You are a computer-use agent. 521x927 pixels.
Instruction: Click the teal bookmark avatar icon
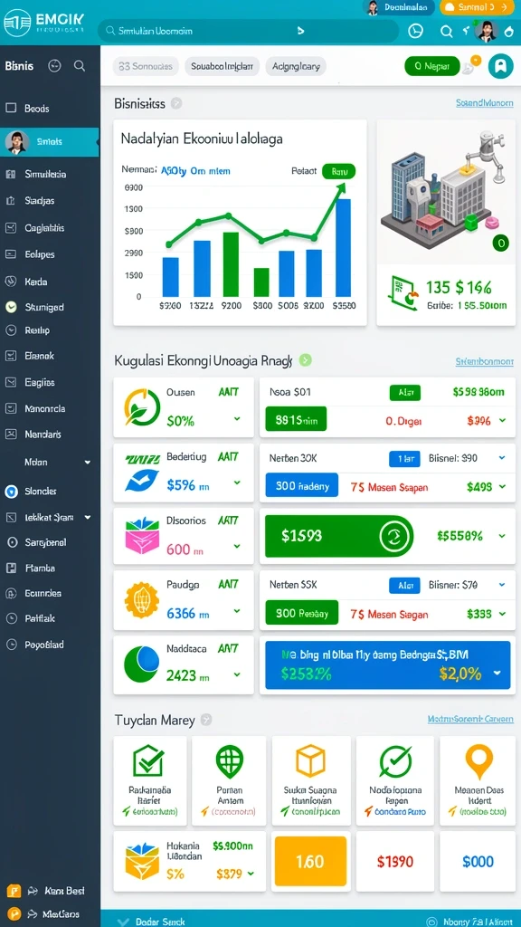500,66
